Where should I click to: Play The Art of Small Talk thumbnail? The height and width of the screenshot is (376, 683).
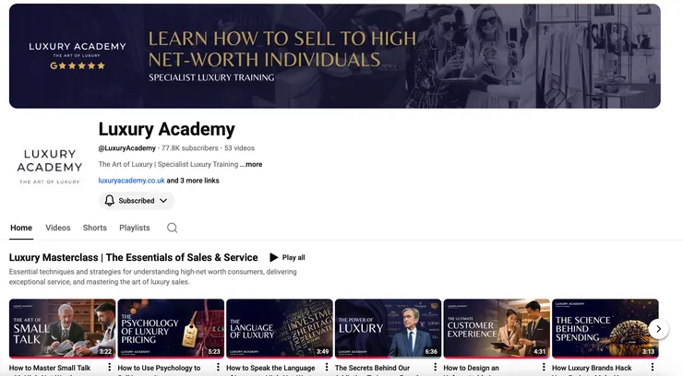[62, 329]
